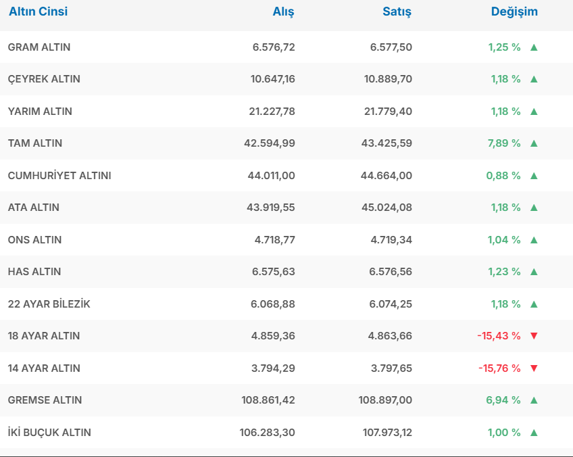
Task: Click the up arrow in TAM ALTIN row
Action: (x=534, y=143)
